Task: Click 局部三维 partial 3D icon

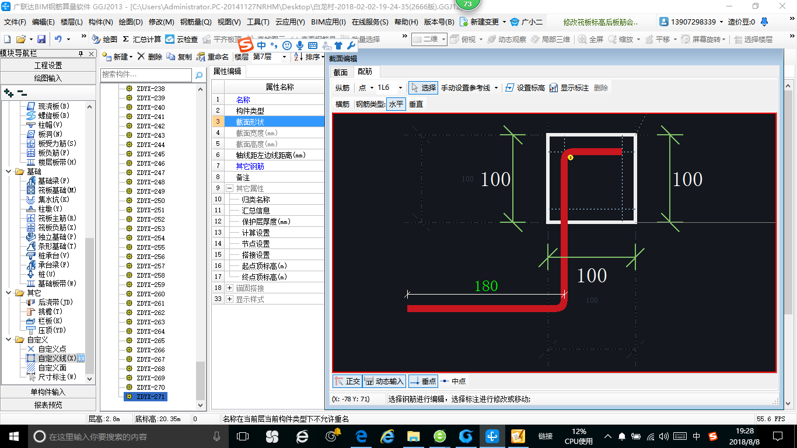Action: pyautogui.click(x=550, y=39)
